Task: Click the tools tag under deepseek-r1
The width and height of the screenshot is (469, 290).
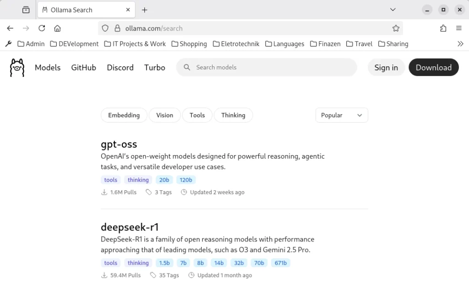Action: pos(111,263)
